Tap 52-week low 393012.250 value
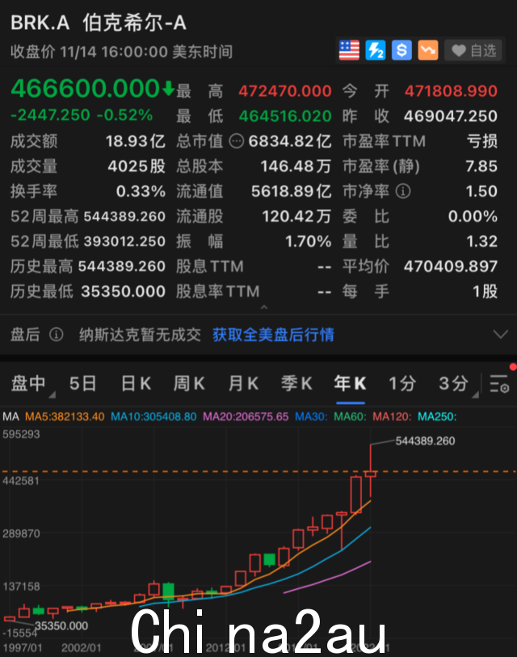Viewport: 517px width, 657px height. [x=124, y=242]
